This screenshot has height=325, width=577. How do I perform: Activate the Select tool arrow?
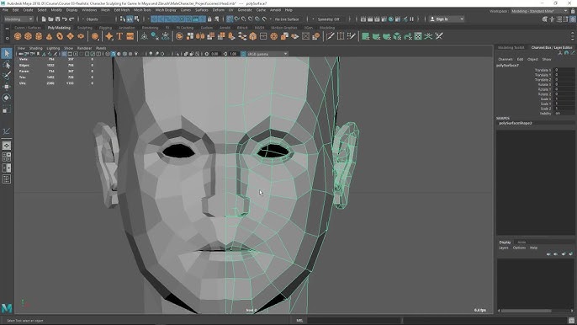coord(7,54)
